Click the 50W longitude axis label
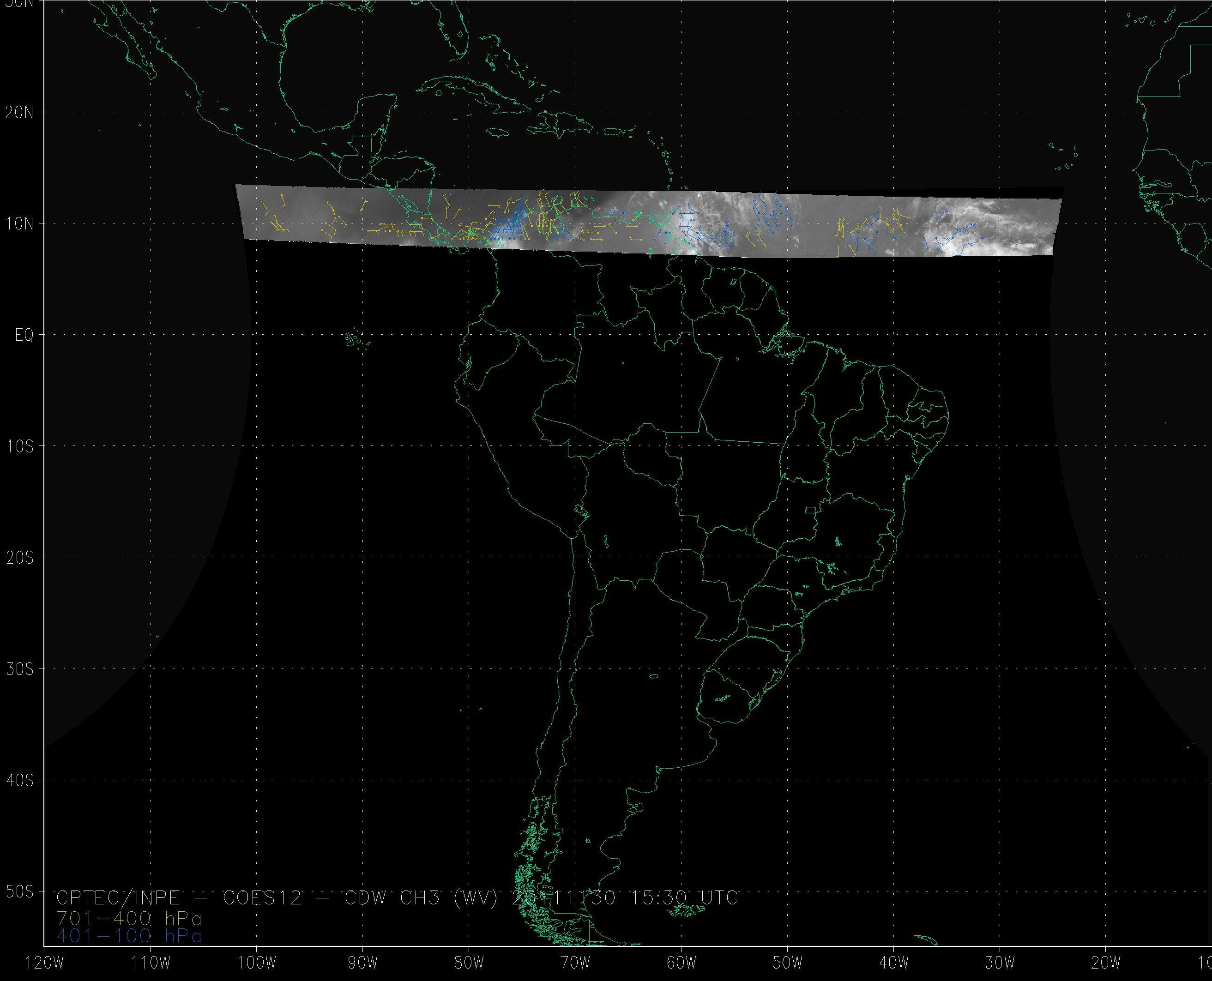1212x981 pixels. (x=788, y=963)
